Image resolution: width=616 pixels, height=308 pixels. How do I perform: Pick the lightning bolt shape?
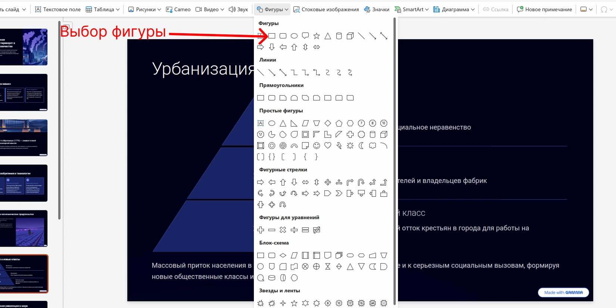(339, 146)
